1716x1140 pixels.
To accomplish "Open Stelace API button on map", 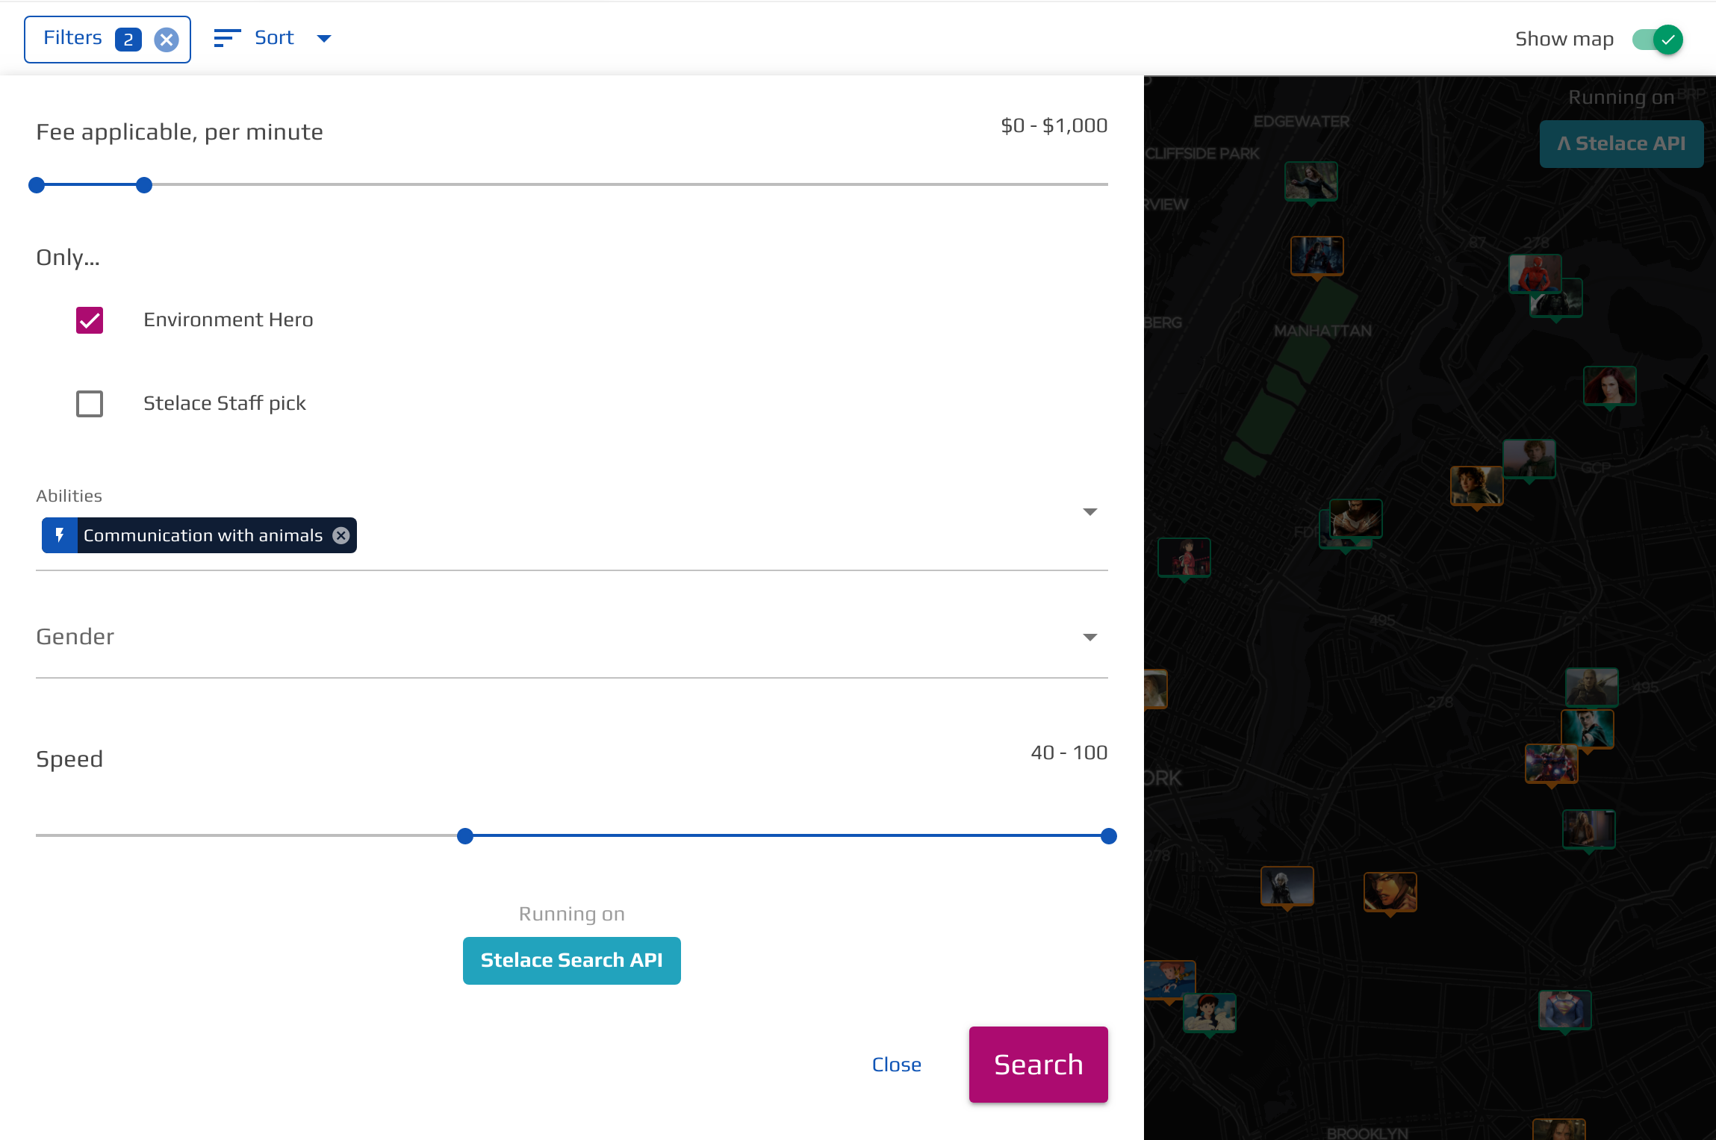I will coord(1621,144).
